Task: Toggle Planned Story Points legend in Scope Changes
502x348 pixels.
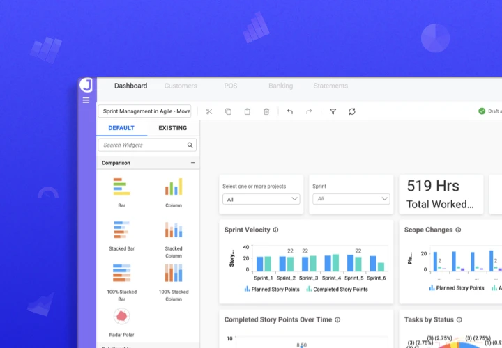Action: [457, 287]
